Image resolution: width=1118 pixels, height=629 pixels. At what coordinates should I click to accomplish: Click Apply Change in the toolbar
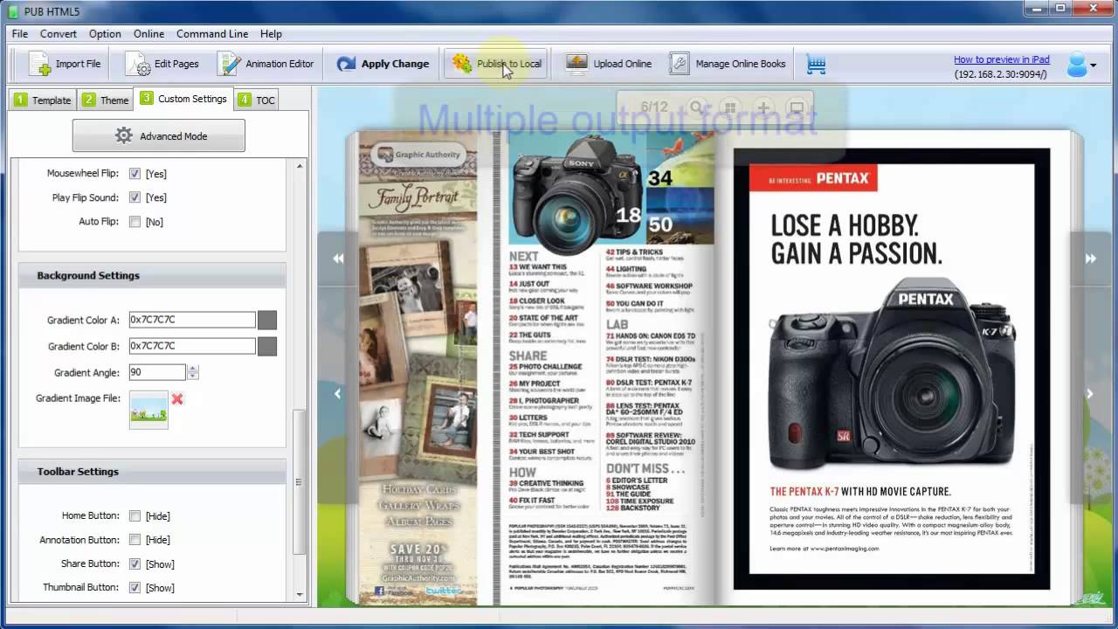(x=383, y=64)
